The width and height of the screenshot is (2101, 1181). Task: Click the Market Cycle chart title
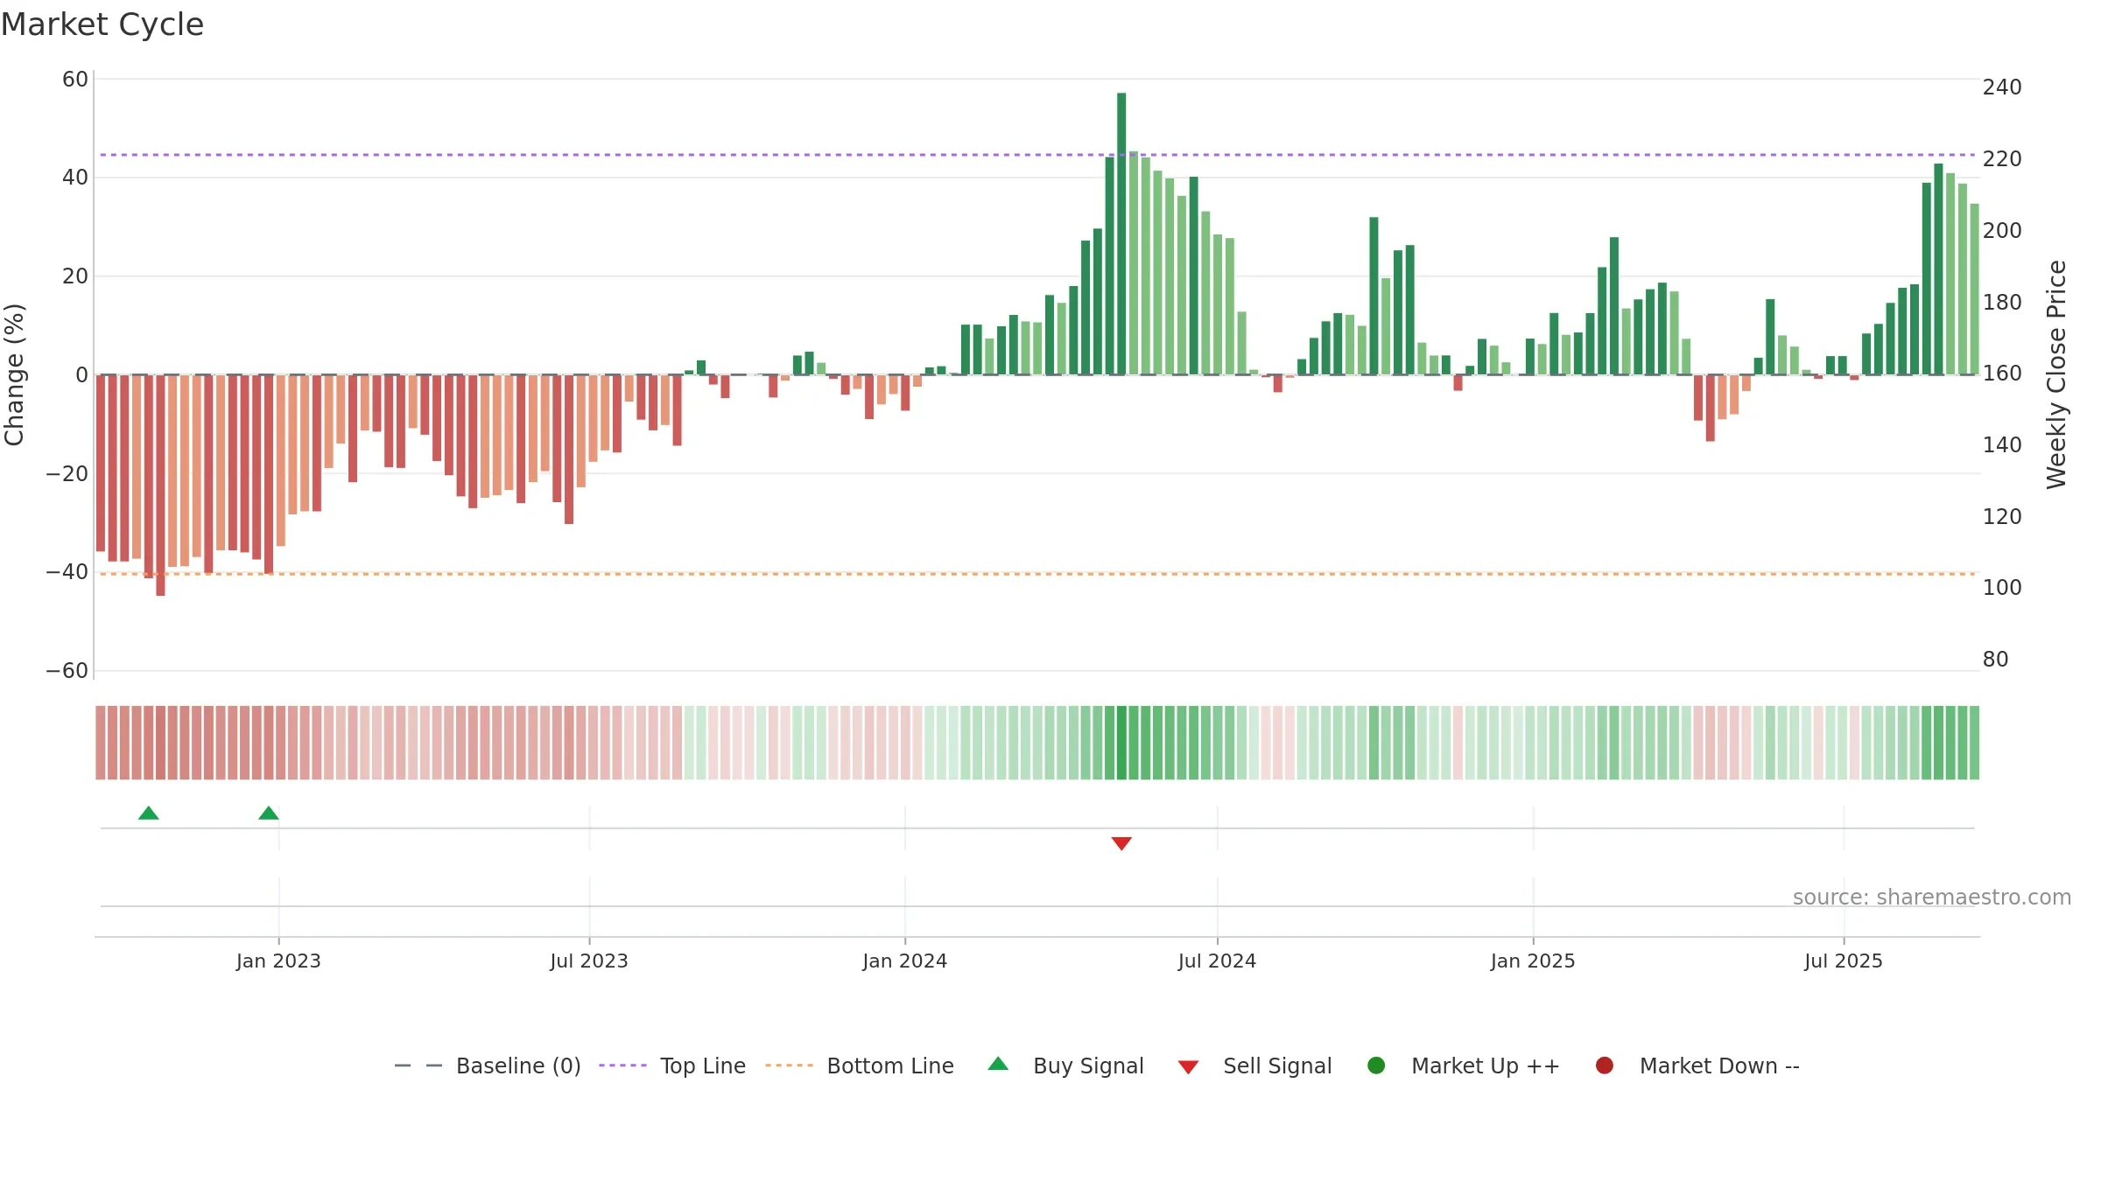(x=102, y=24)
